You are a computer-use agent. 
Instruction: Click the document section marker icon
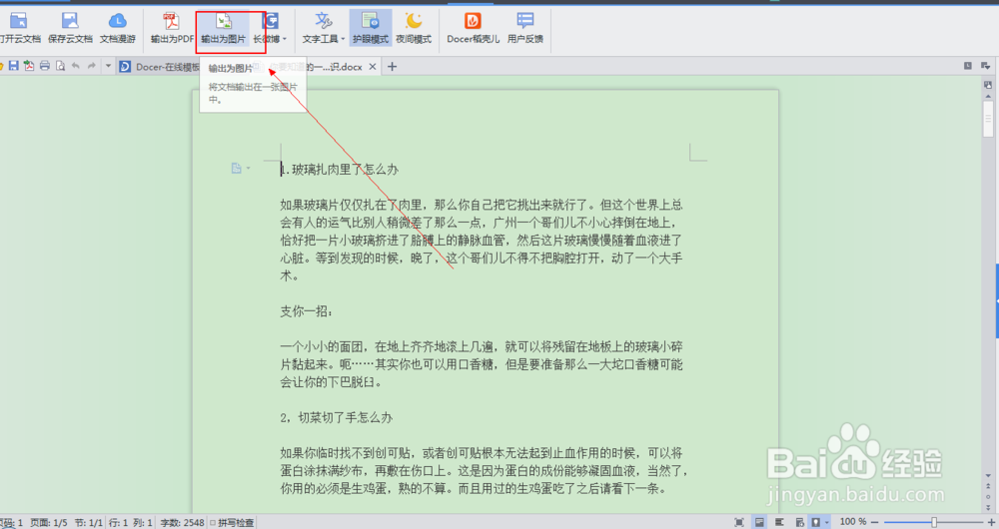coord(237,168)
